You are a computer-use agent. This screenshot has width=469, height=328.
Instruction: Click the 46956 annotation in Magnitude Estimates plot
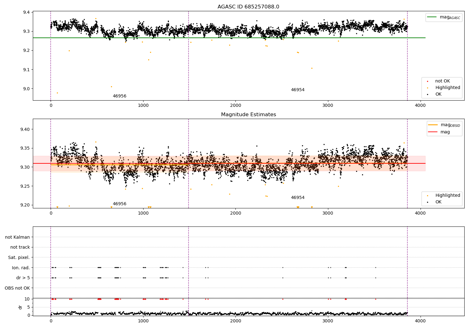[x=119, y=204]
